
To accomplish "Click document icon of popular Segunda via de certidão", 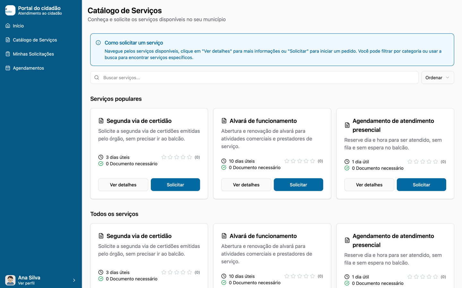I will tap(101, 121).
